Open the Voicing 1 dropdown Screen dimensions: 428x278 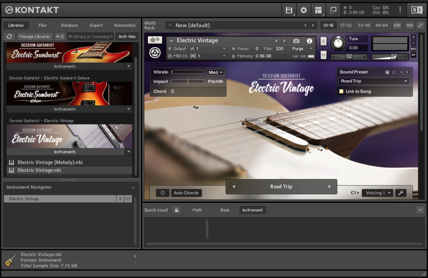click(378, 193)
